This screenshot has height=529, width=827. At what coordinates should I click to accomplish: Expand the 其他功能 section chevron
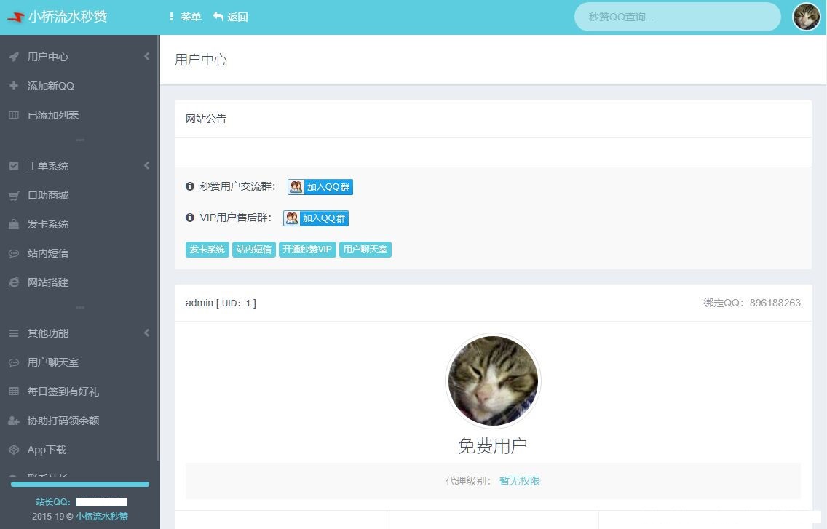click(146, 333)
